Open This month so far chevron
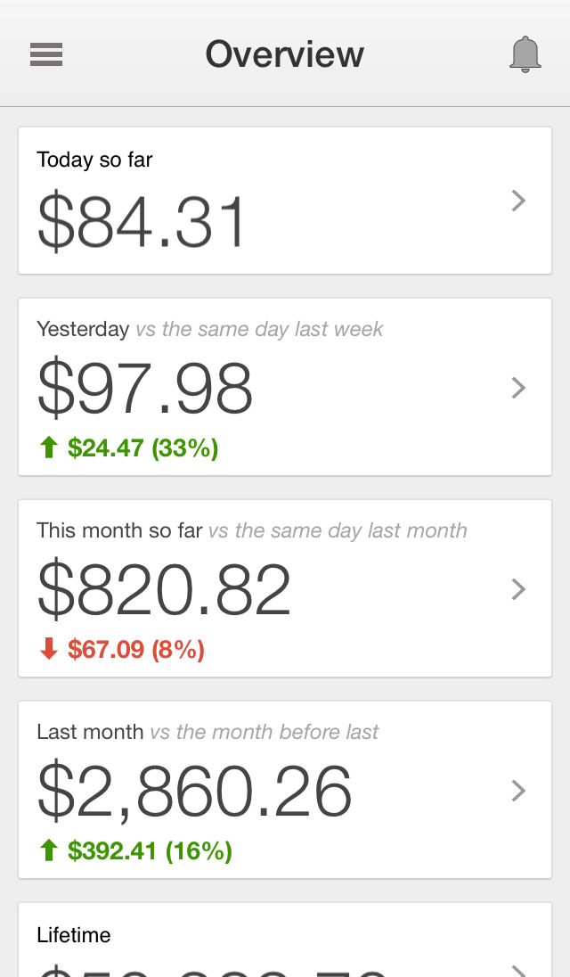 pos(519,589)
